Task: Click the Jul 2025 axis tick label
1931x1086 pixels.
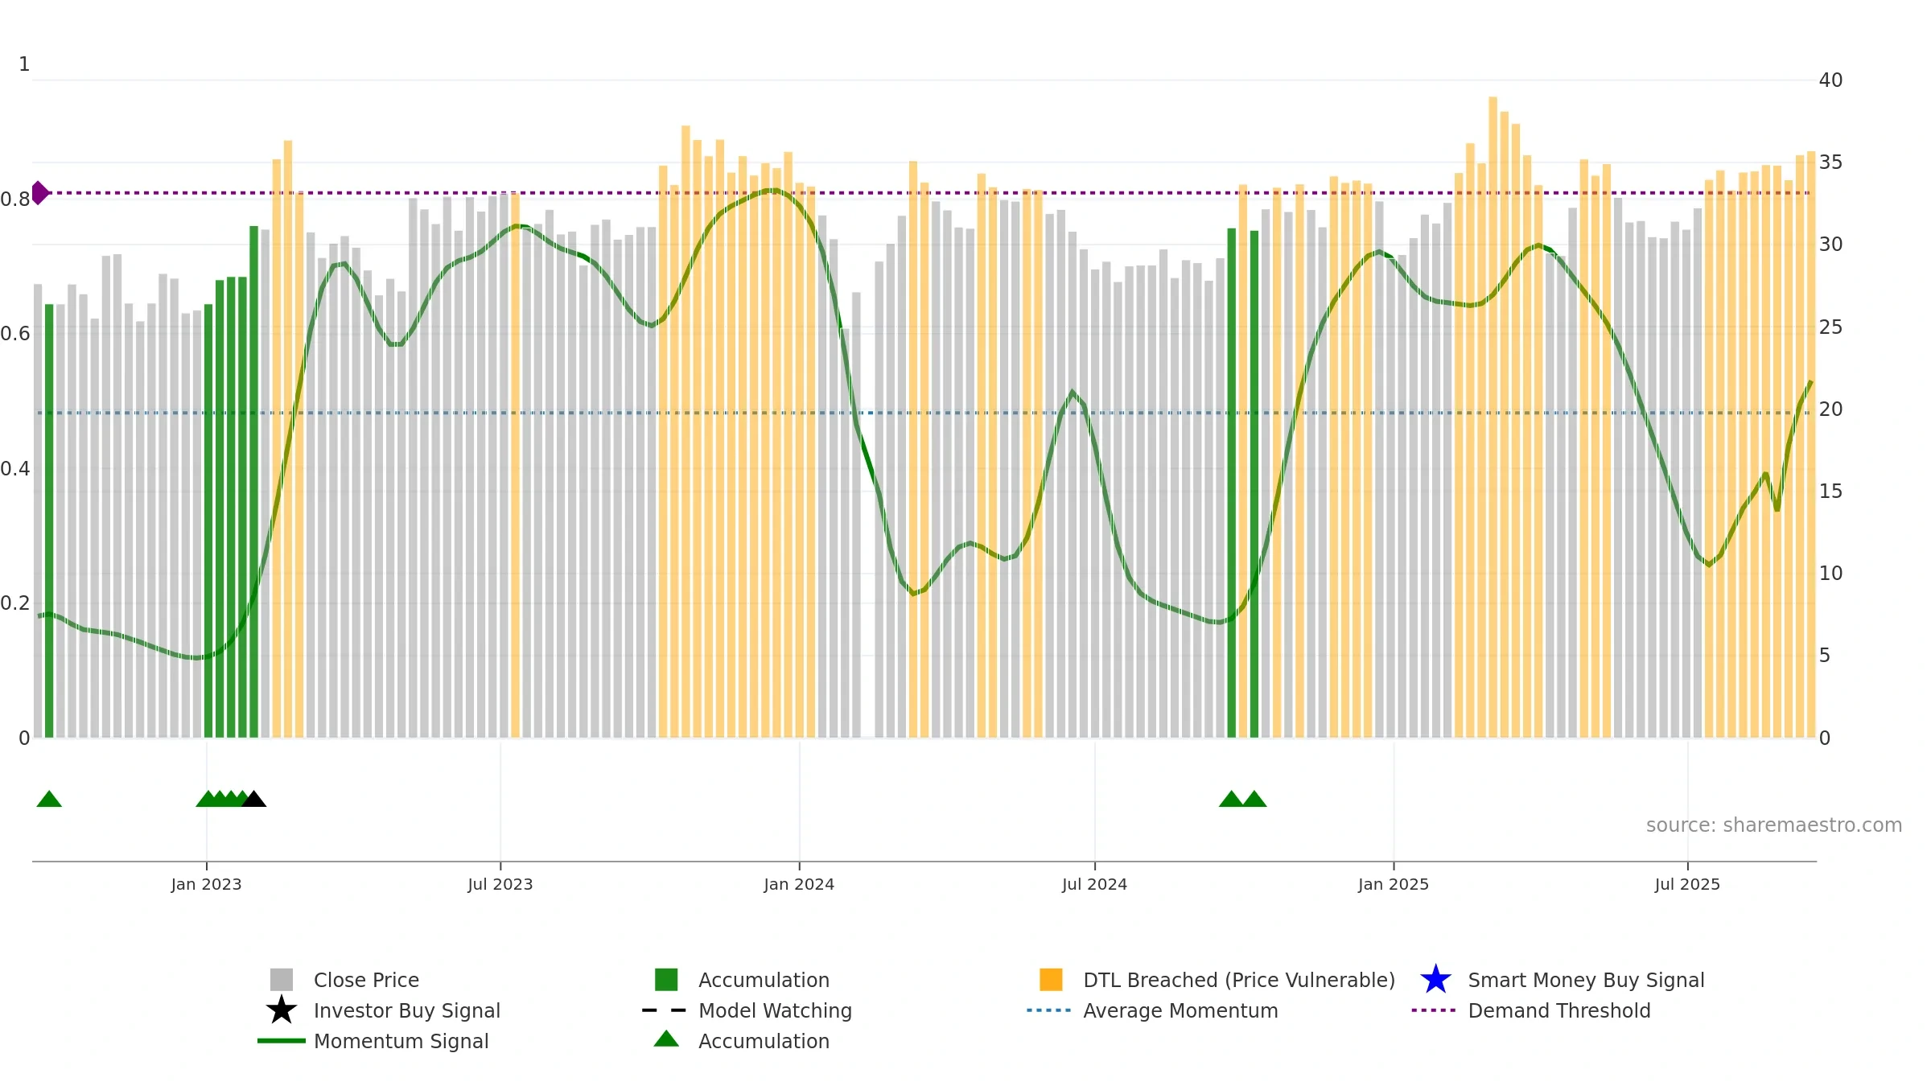Action: tap(1687, 885)
